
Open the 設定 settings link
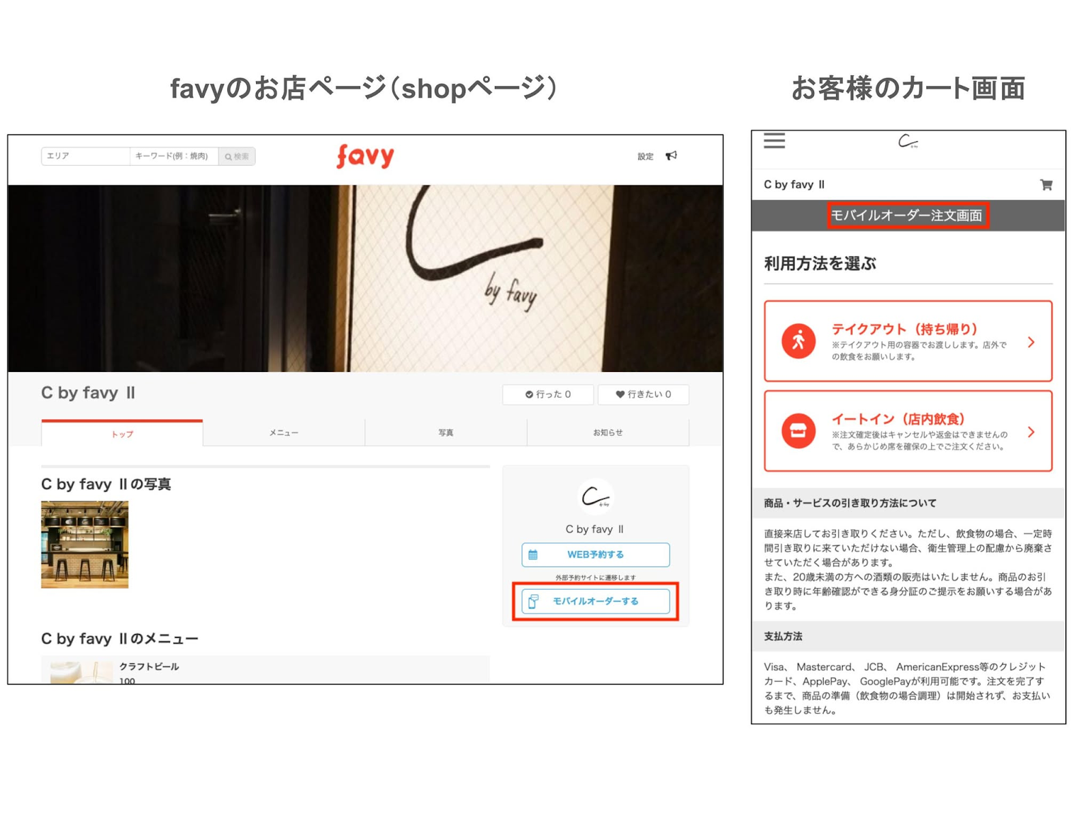646,156
